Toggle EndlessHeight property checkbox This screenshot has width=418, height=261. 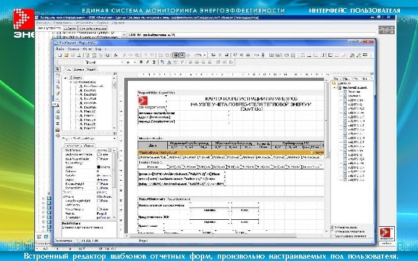99,184
